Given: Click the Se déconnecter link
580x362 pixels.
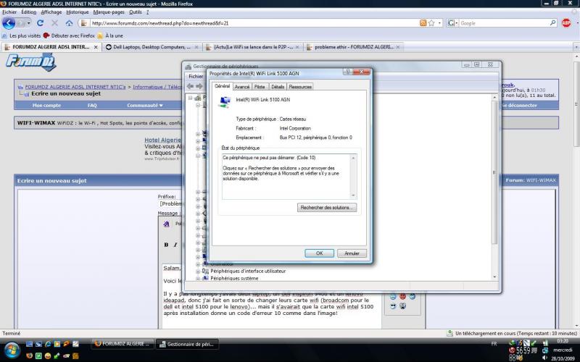Looking at the screenshot, I should [x=519, y=105].
